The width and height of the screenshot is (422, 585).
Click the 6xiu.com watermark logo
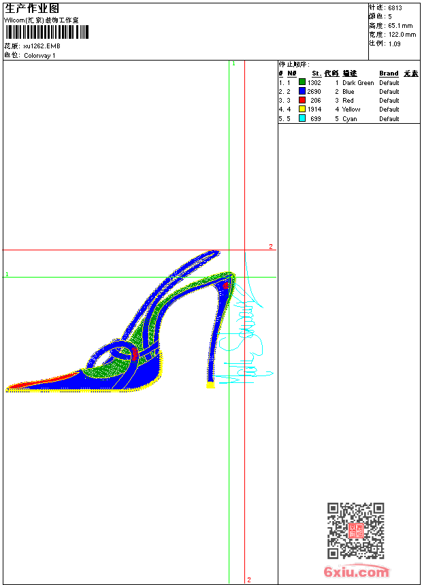pos(356,572)
